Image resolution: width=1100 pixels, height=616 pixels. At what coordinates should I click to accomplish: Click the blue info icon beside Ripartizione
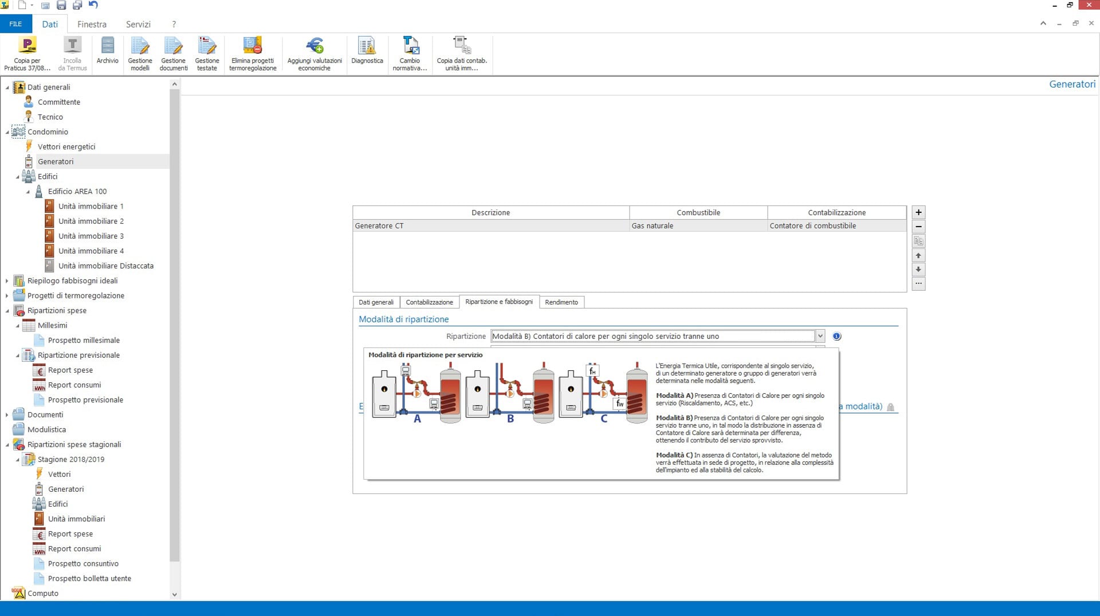(x=836, y=337)
